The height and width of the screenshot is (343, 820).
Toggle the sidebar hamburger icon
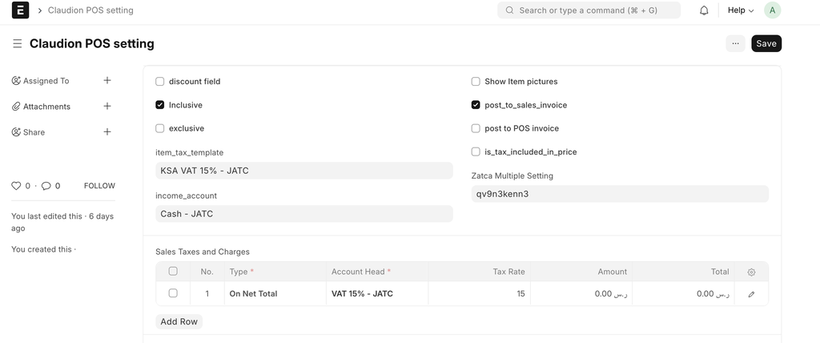click(x=18, y=43)
